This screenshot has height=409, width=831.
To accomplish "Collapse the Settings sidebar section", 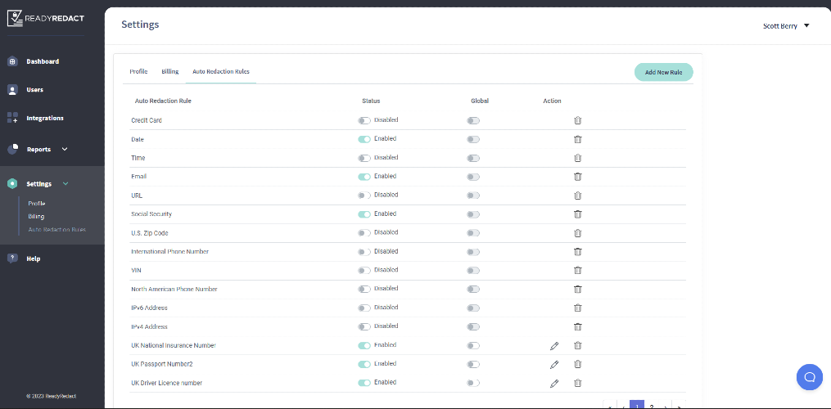I will [x=65, y=184].
